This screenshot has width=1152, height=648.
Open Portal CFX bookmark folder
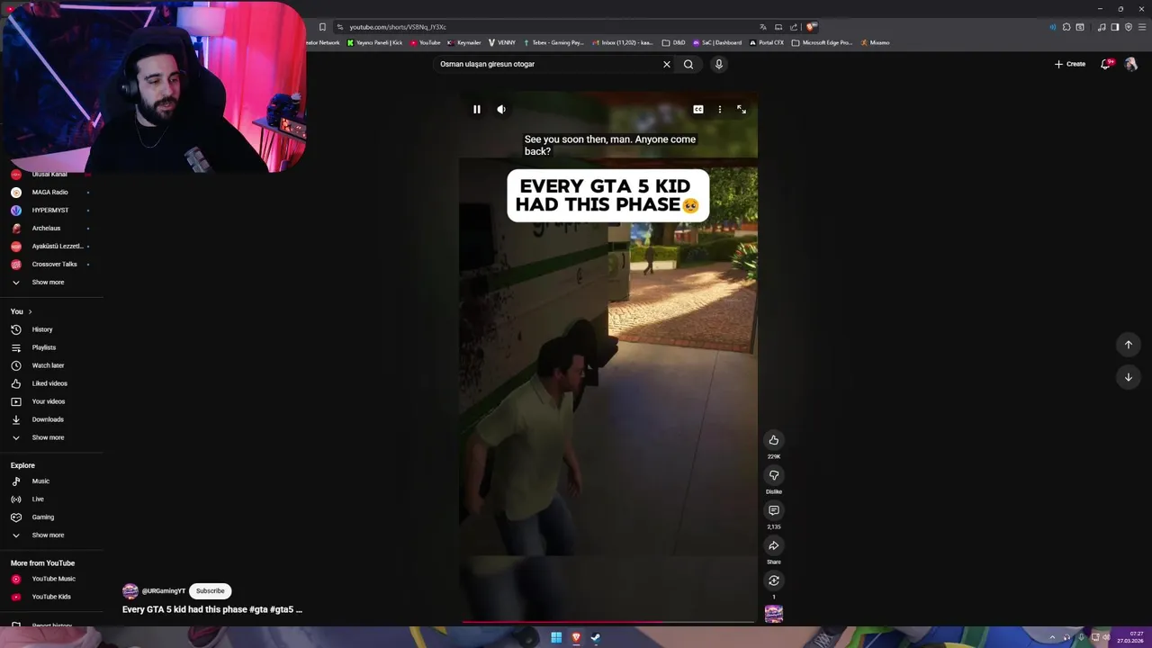pos(766,43)
